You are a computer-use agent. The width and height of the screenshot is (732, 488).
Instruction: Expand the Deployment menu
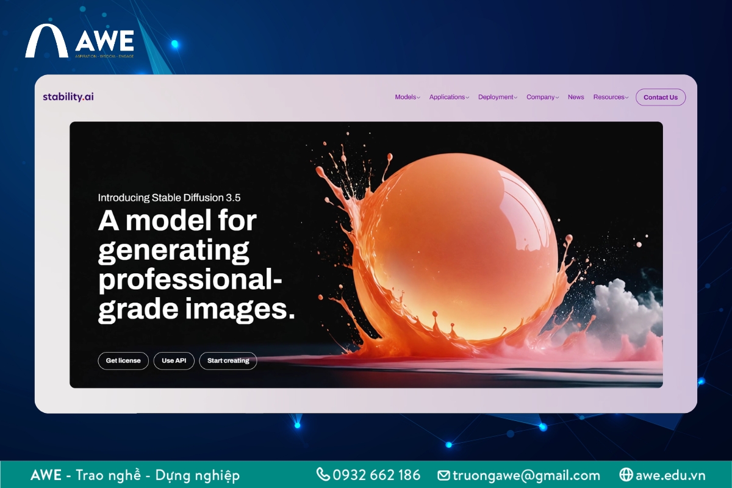pyautogui.click(x=497, y=97)
